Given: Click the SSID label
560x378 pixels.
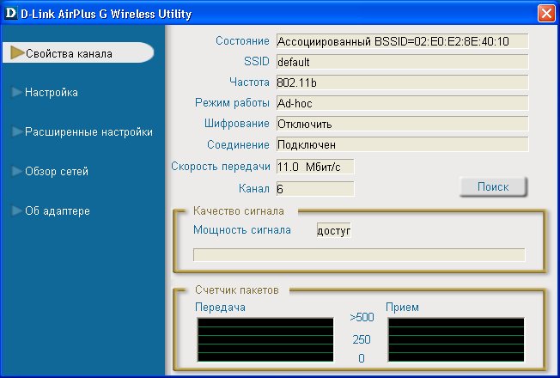Looking at the screenshot, I should [257, 62].
